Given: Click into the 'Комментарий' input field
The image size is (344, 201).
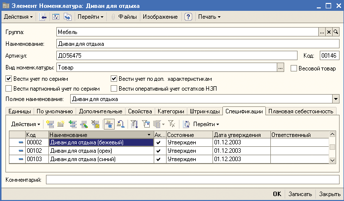Looking at the screenshot, I should click(192, 180).
